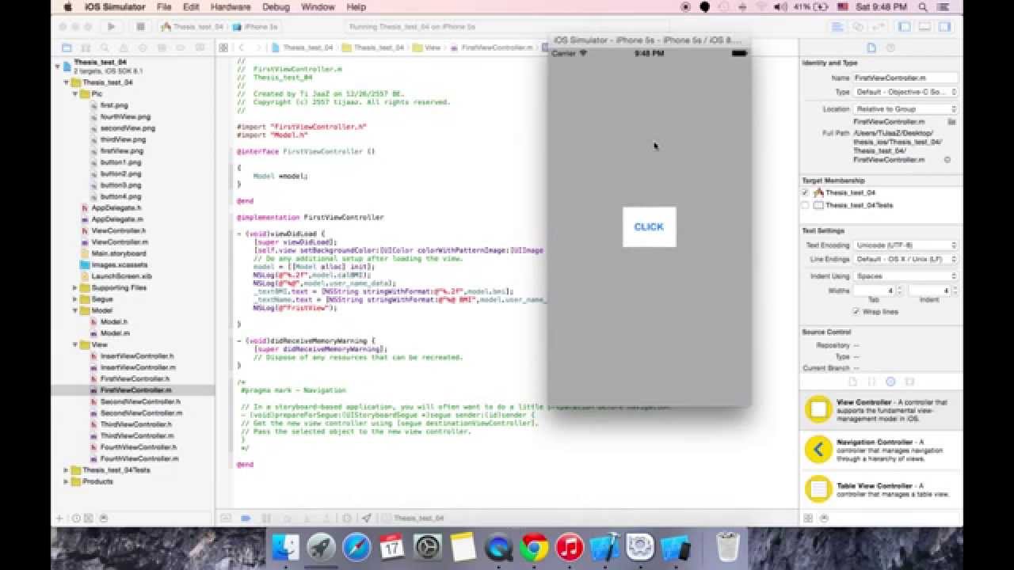Viewport: 1014px width, 570px height.
Task: Select the Object library icon in utilities
Action: click(x=890, y=382)
